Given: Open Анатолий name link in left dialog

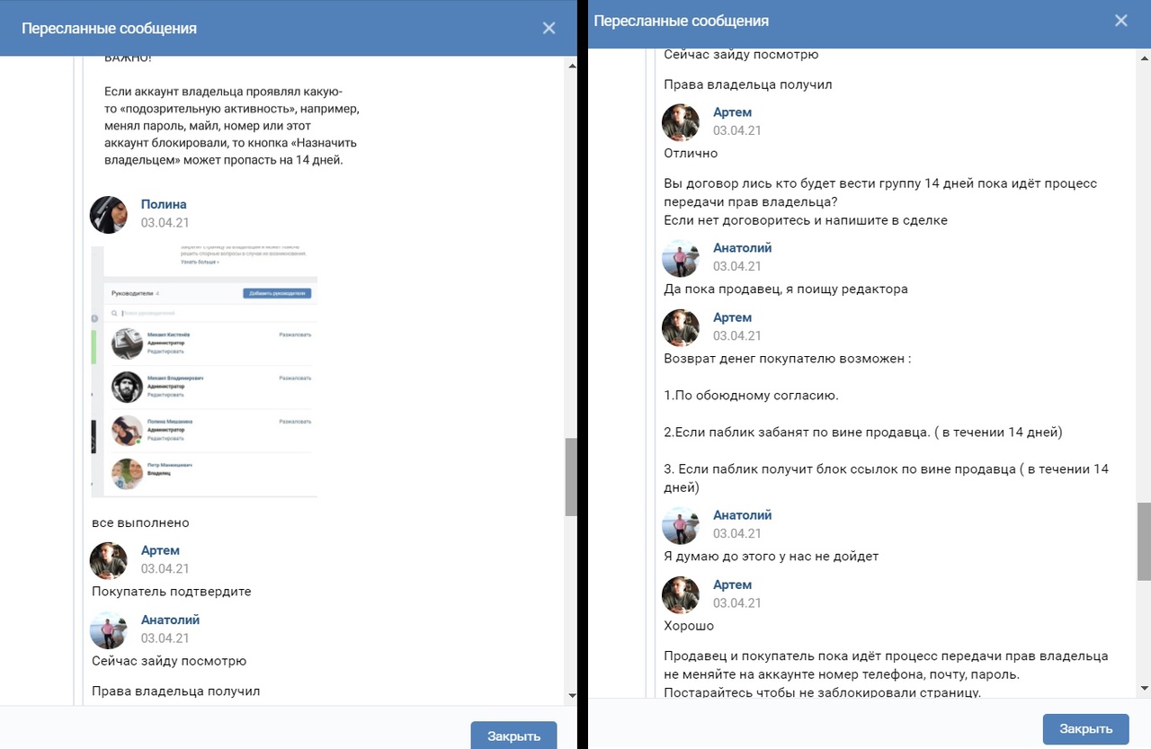Looking at the screenshot, I should 170,620.
